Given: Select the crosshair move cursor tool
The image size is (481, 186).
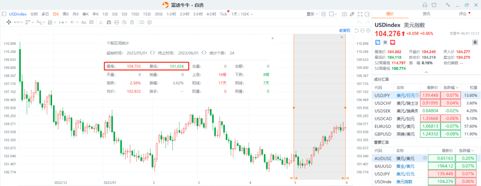Looking at the screenshot, I should [x=8, y=22].
